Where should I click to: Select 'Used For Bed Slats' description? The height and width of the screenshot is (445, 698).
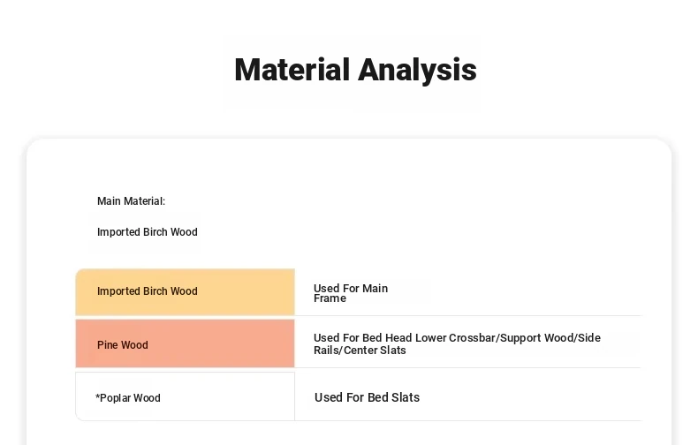pyautogui.click(x=368, y=397)
